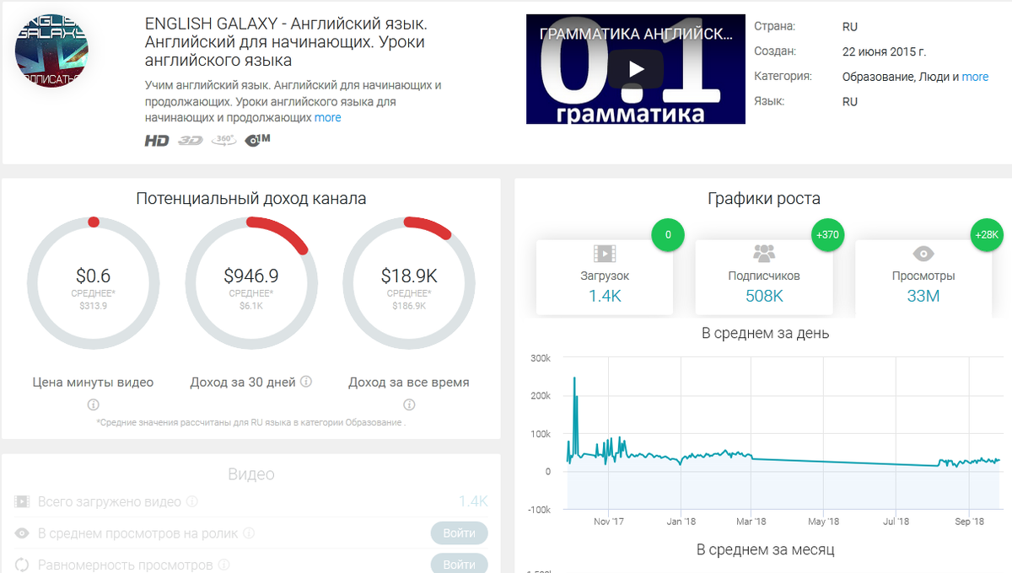This screenshot has width=1012, height=573.
Task: Show more categories via more link
Action: click(x=975, y=77)
